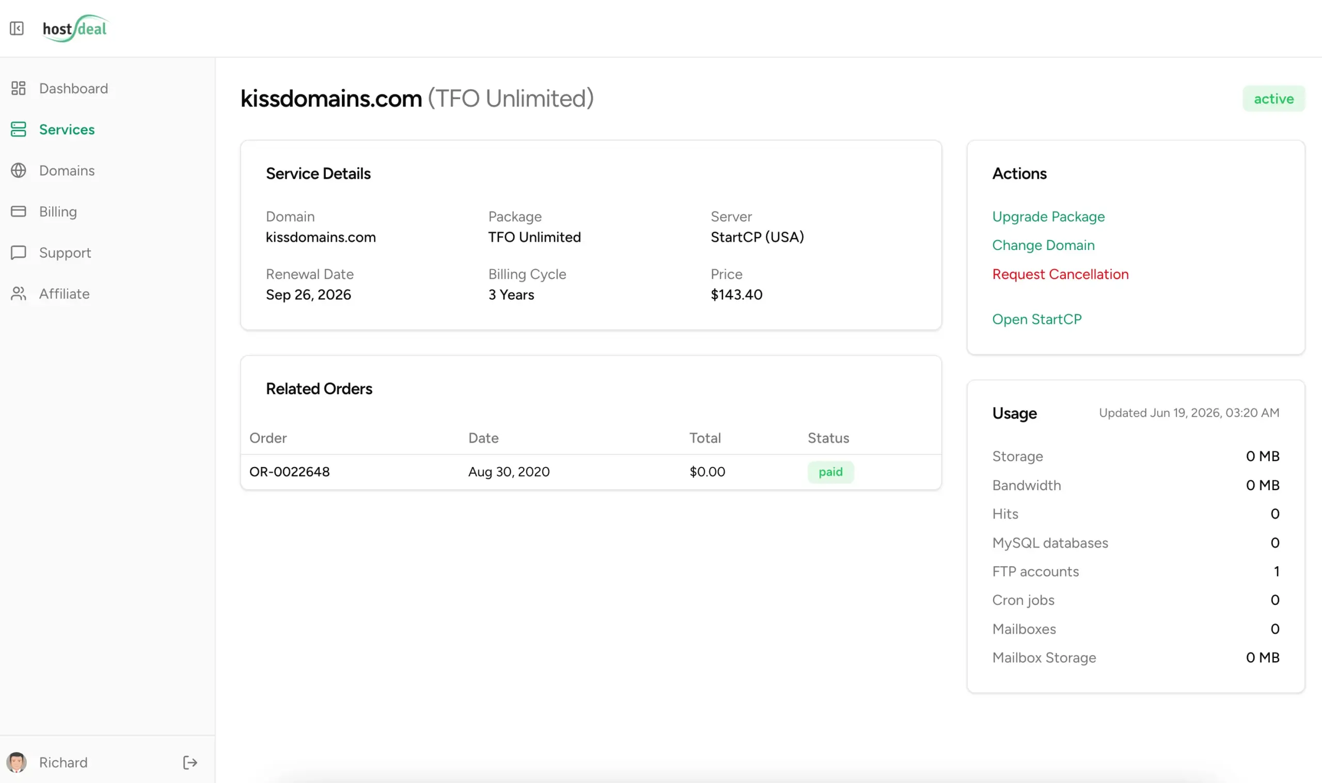Collapse the sidebar with the panel icon
Viewport: 1322px width, 783px height.
[17, 28]
